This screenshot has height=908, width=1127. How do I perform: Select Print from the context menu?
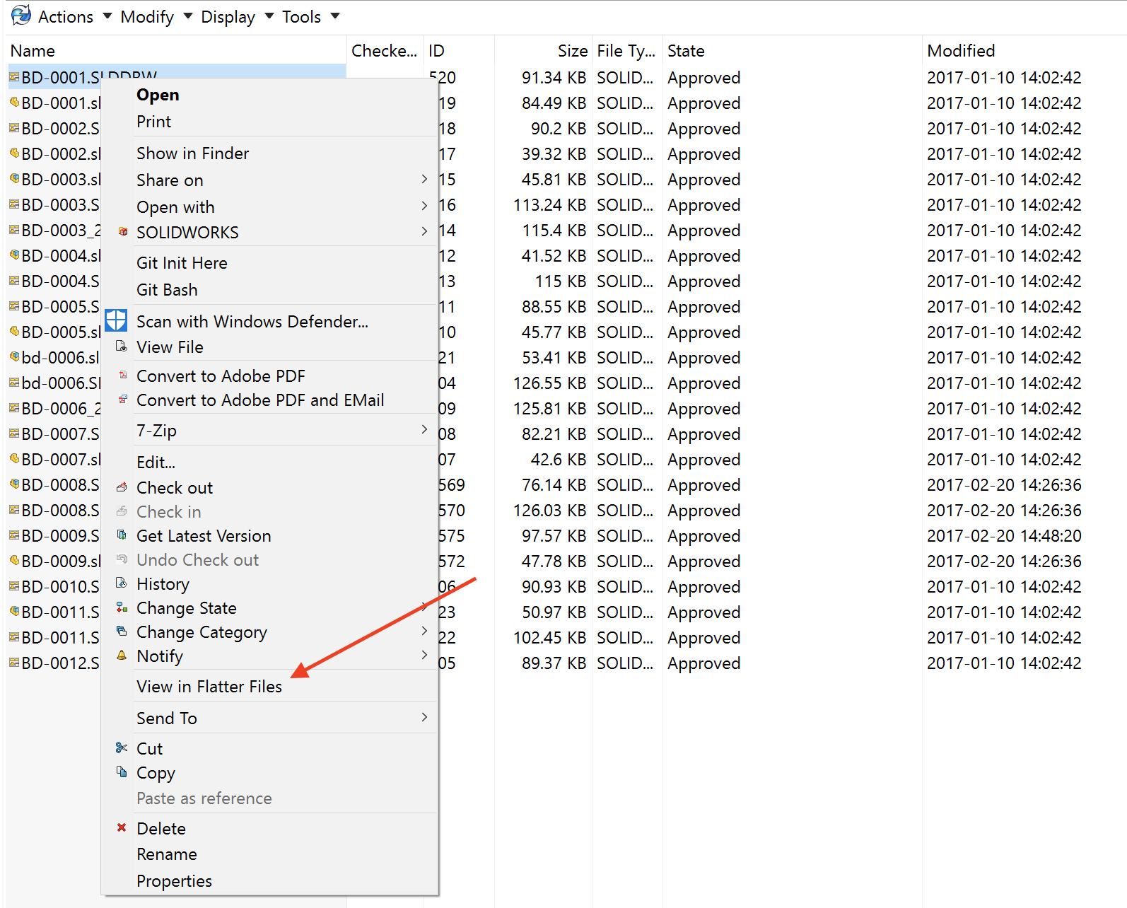pos(153,122)
